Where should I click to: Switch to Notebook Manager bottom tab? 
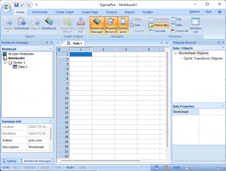coord(36,161)
